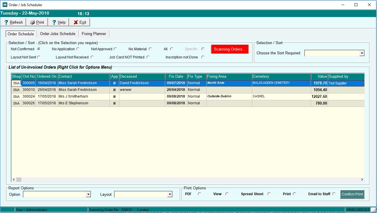
Task: Enable the Layout Not Sent filter
Action: coord(39,57)
